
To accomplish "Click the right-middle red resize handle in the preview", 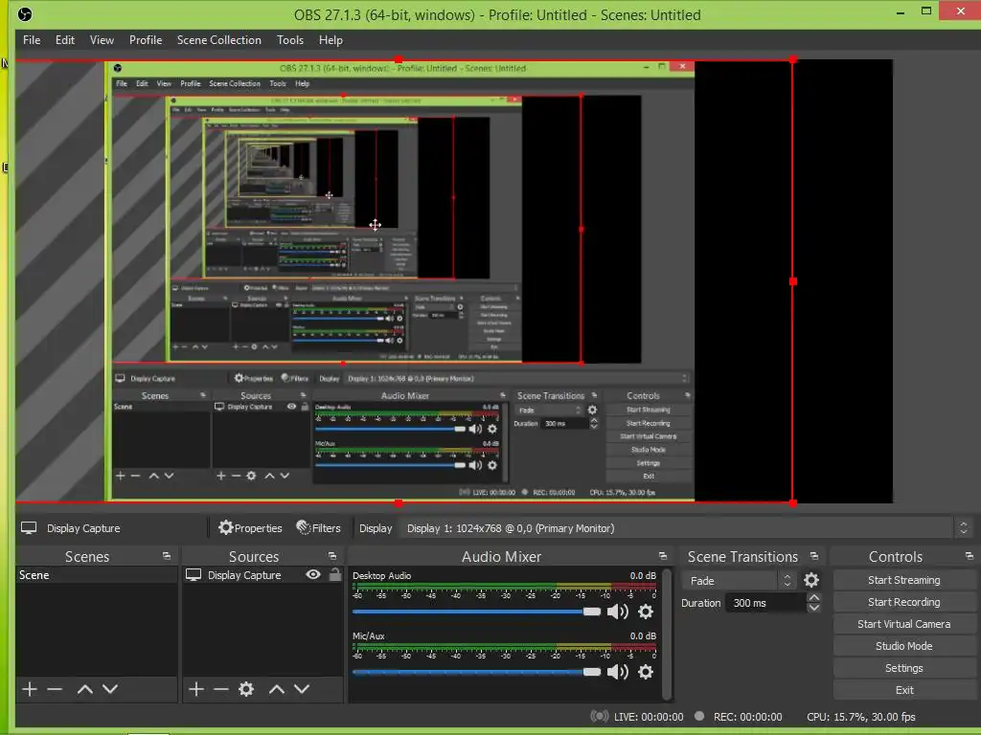I will tap(793, 281).
